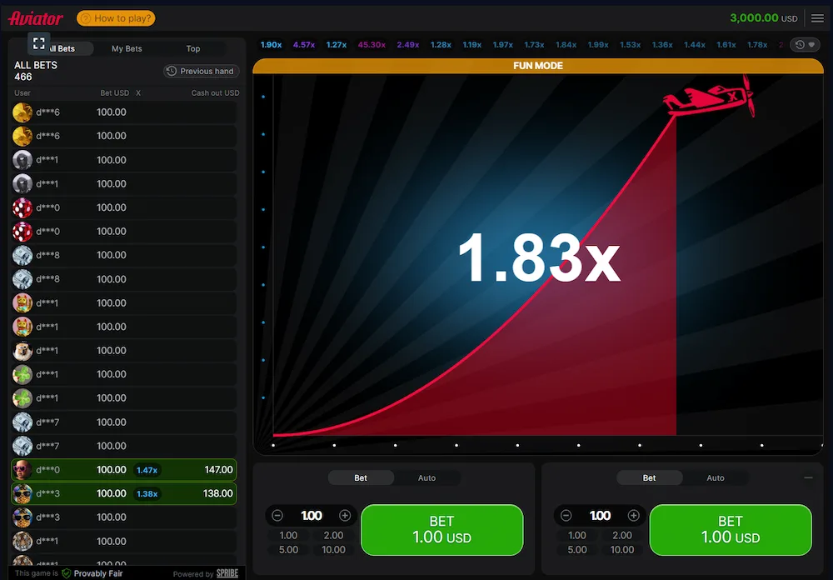This screenshot has height=580, width=833.
Task: Enable Auto mode on left bet panel
Action: point(427,477)
